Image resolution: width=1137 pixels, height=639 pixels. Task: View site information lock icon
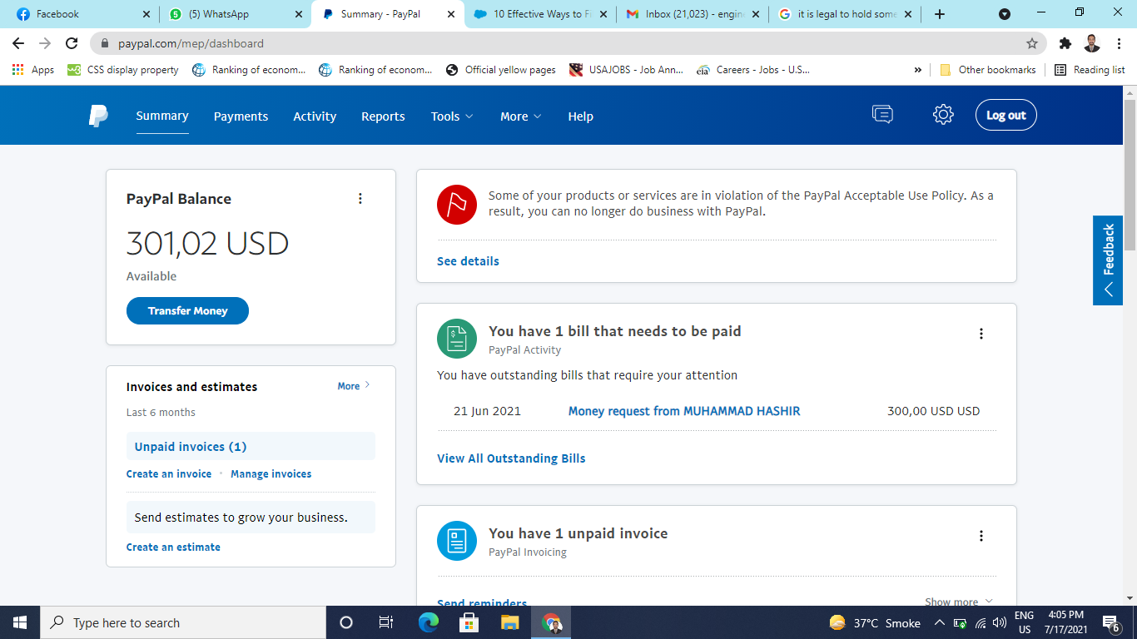pyautogui.click(x=105, y=43)
